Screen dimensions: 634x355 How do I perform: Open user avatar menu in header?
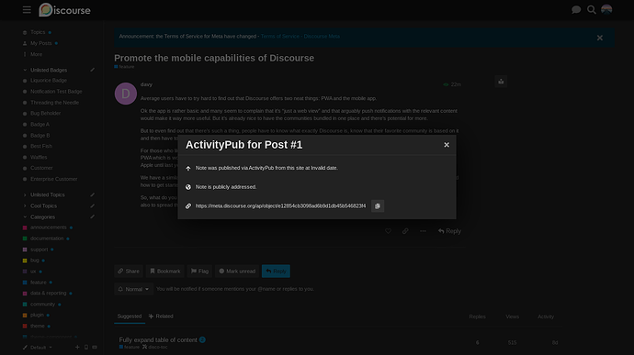point(606,10)
